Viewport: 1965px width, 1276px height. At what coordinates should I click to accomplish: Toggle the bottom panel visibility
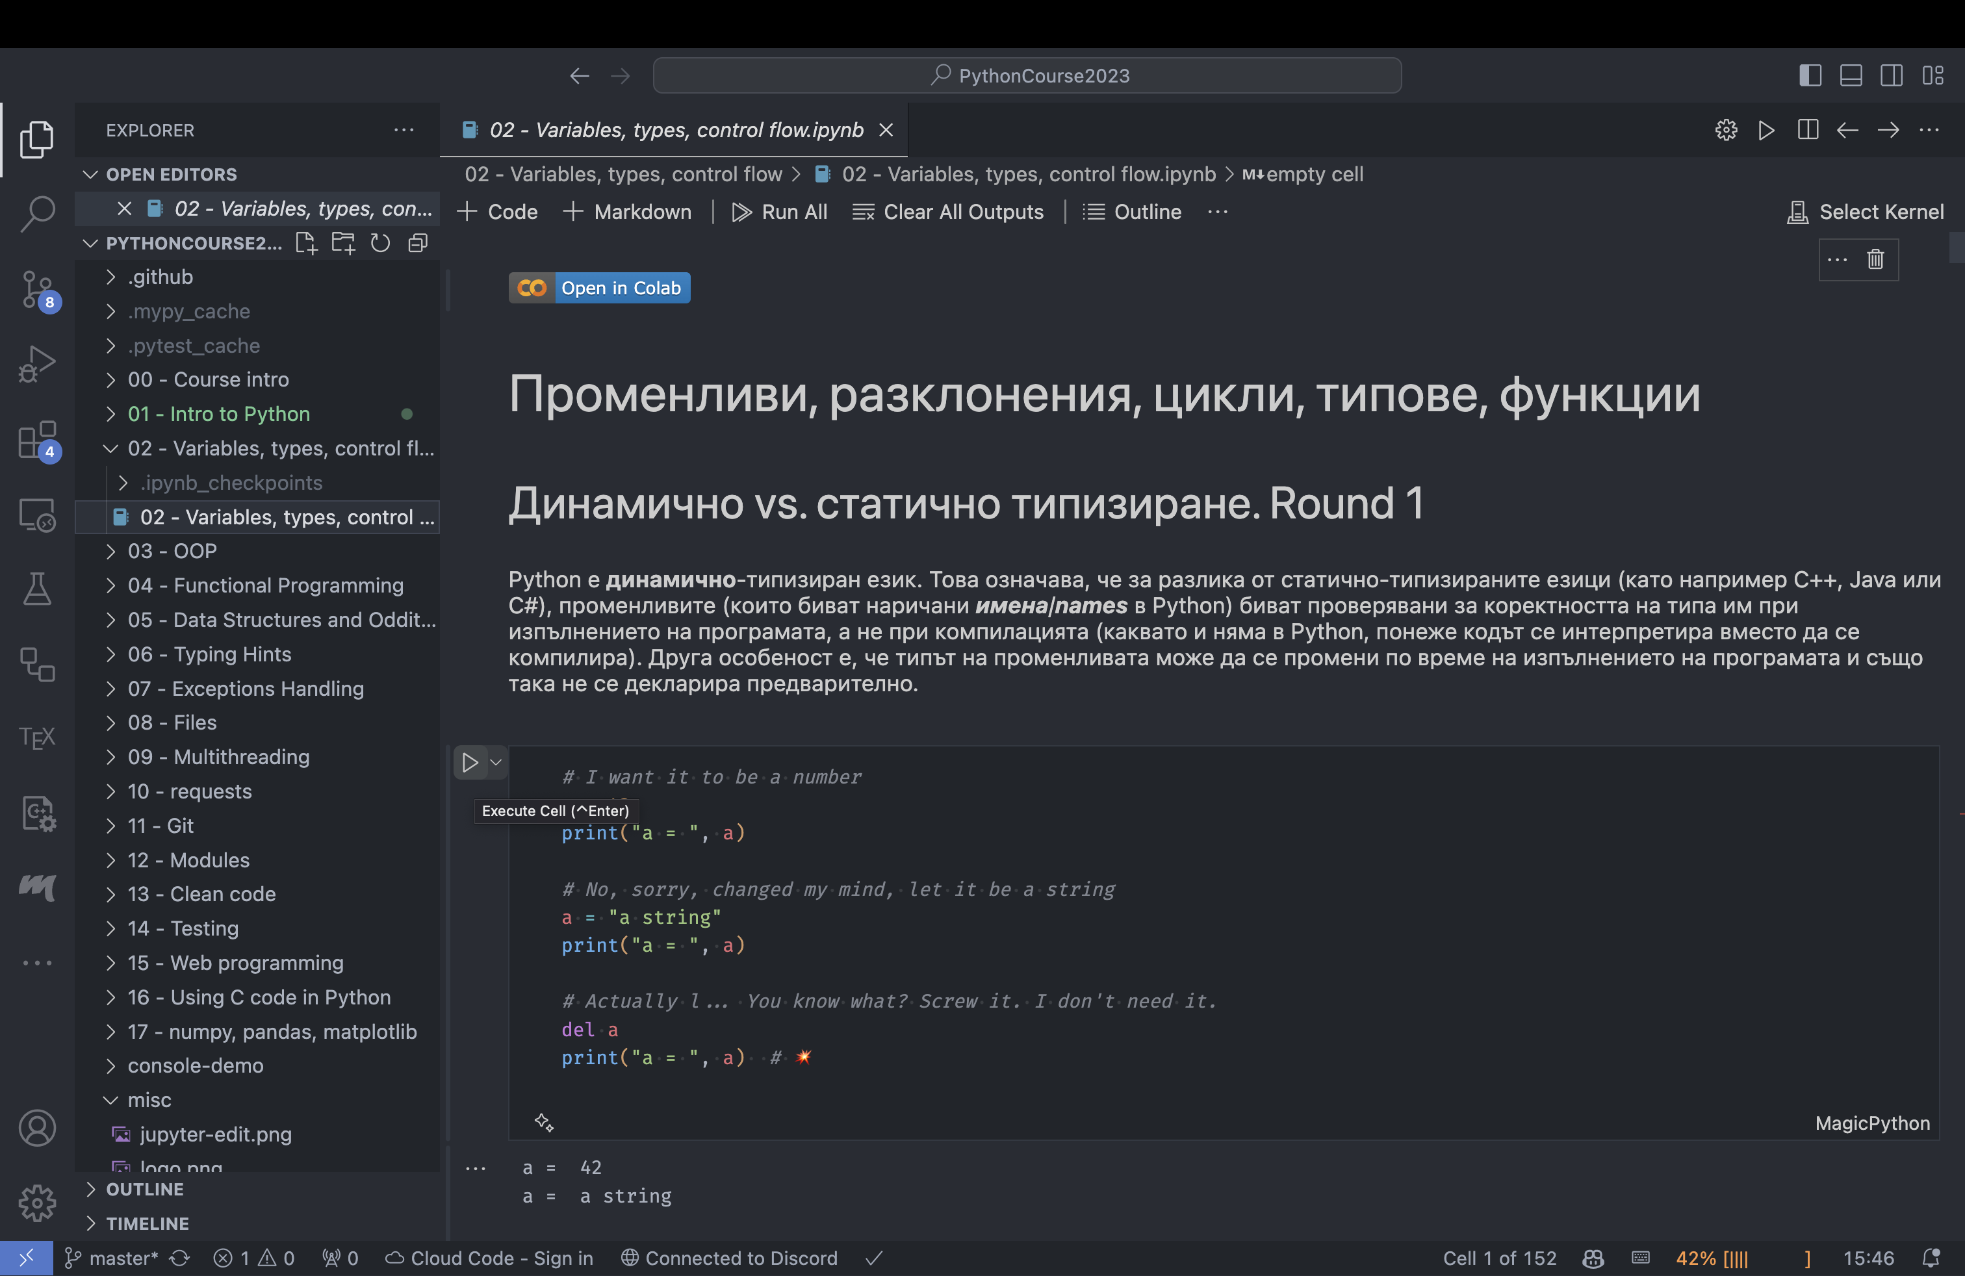(x=1850, y=74)
